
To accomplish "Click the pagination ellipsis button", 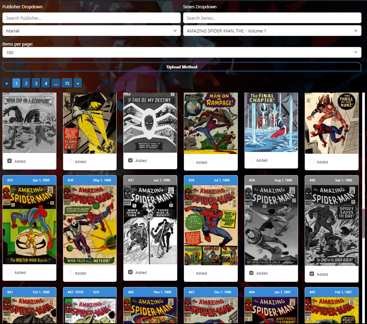I will [x=56, y=83].
